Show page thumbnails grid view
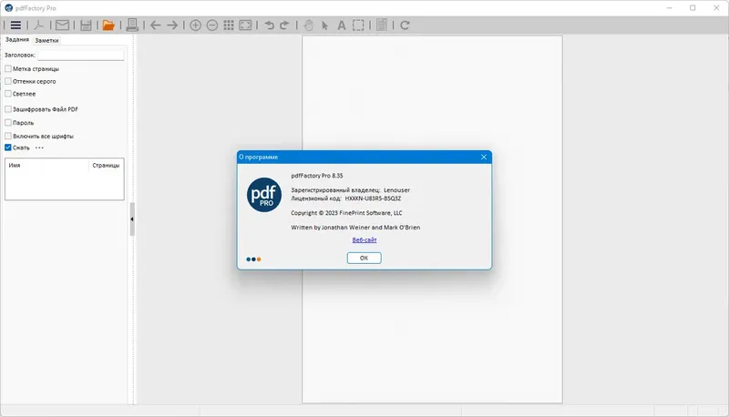This screenshot has width=729, height=417. point(229,25)
